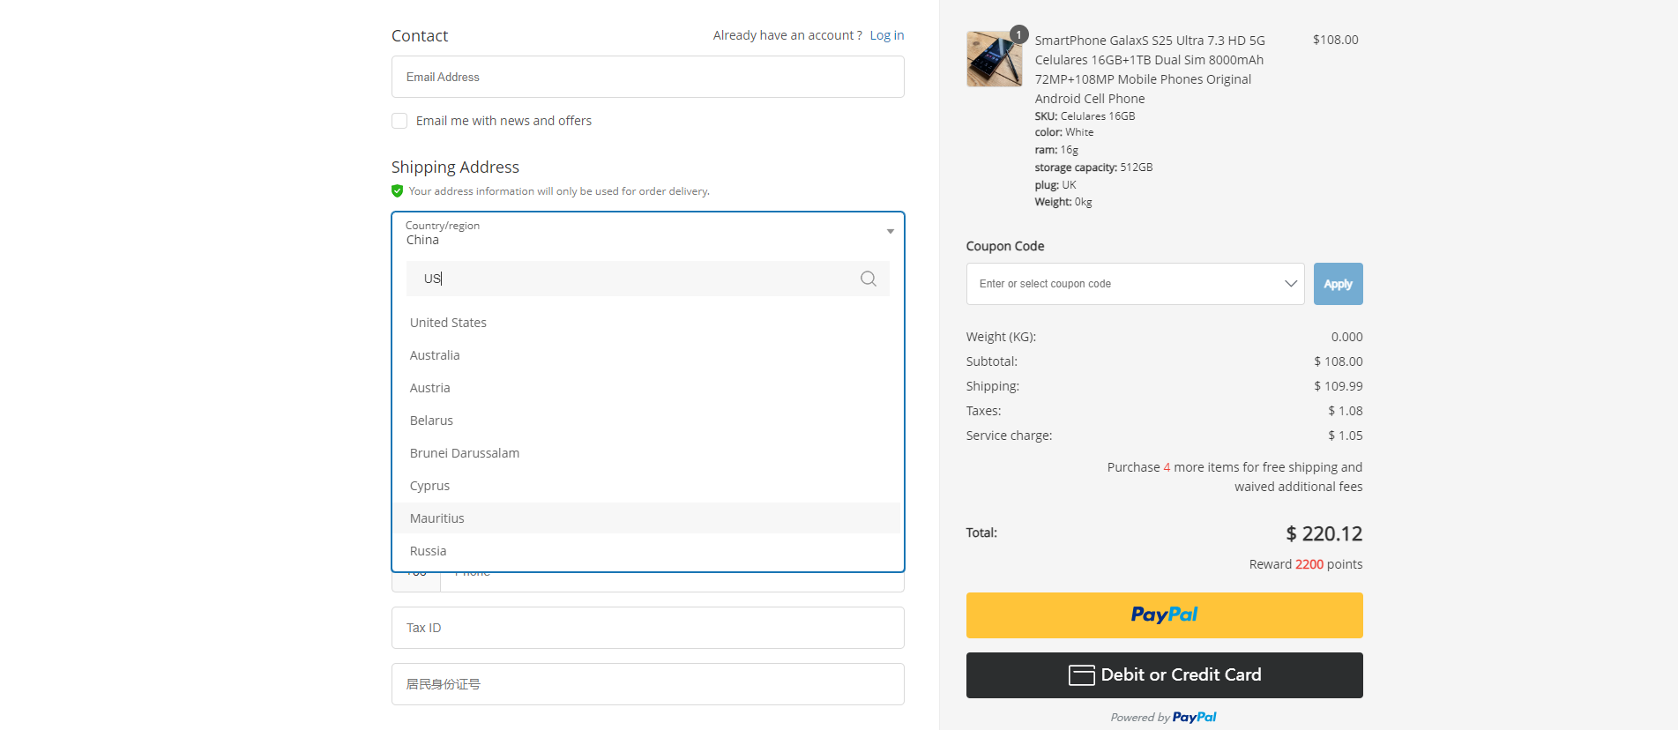
Task: Select United States from country list
Action: [x=646, y=323]
